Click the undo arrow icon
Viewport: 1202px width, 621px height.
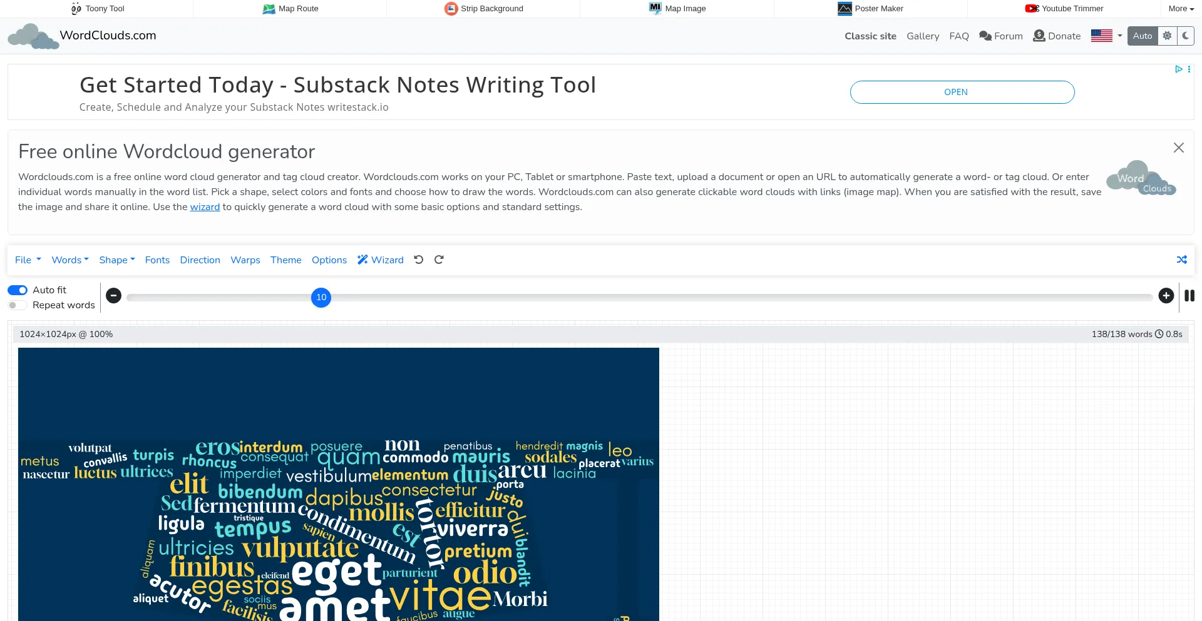419,260
